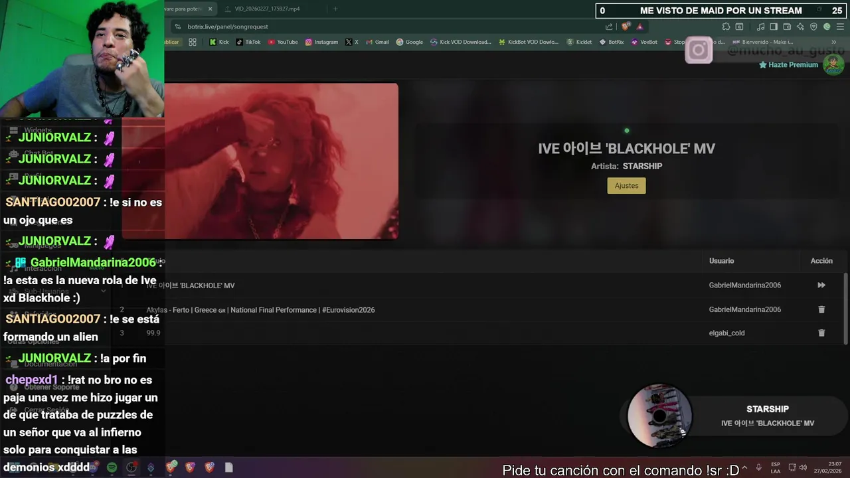Click the elgabi_cold username
Screen dimensions: 850x478
726,333
